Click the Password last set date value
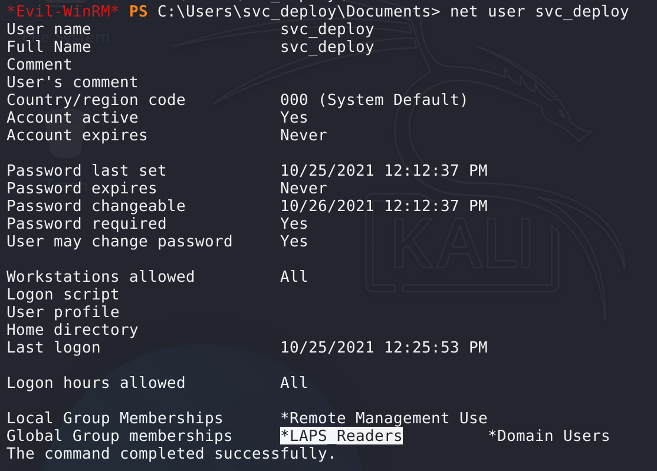Screen dimensions: 657x471 coord(384,171)
